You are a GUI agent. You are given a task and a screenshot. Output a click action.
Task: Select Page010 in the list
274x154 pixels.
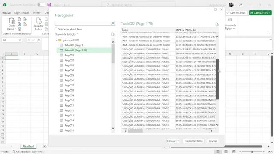[69, 101]
